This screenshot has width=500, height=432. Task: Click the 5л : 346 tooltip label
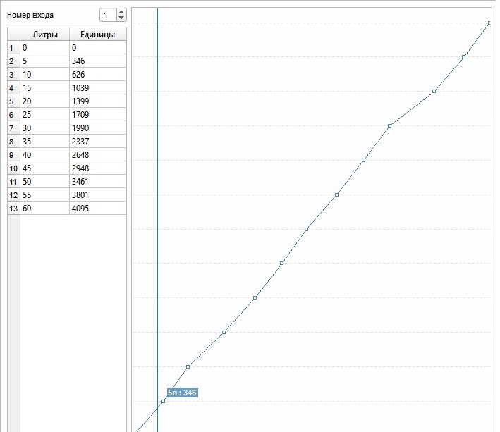coord(182,393)
